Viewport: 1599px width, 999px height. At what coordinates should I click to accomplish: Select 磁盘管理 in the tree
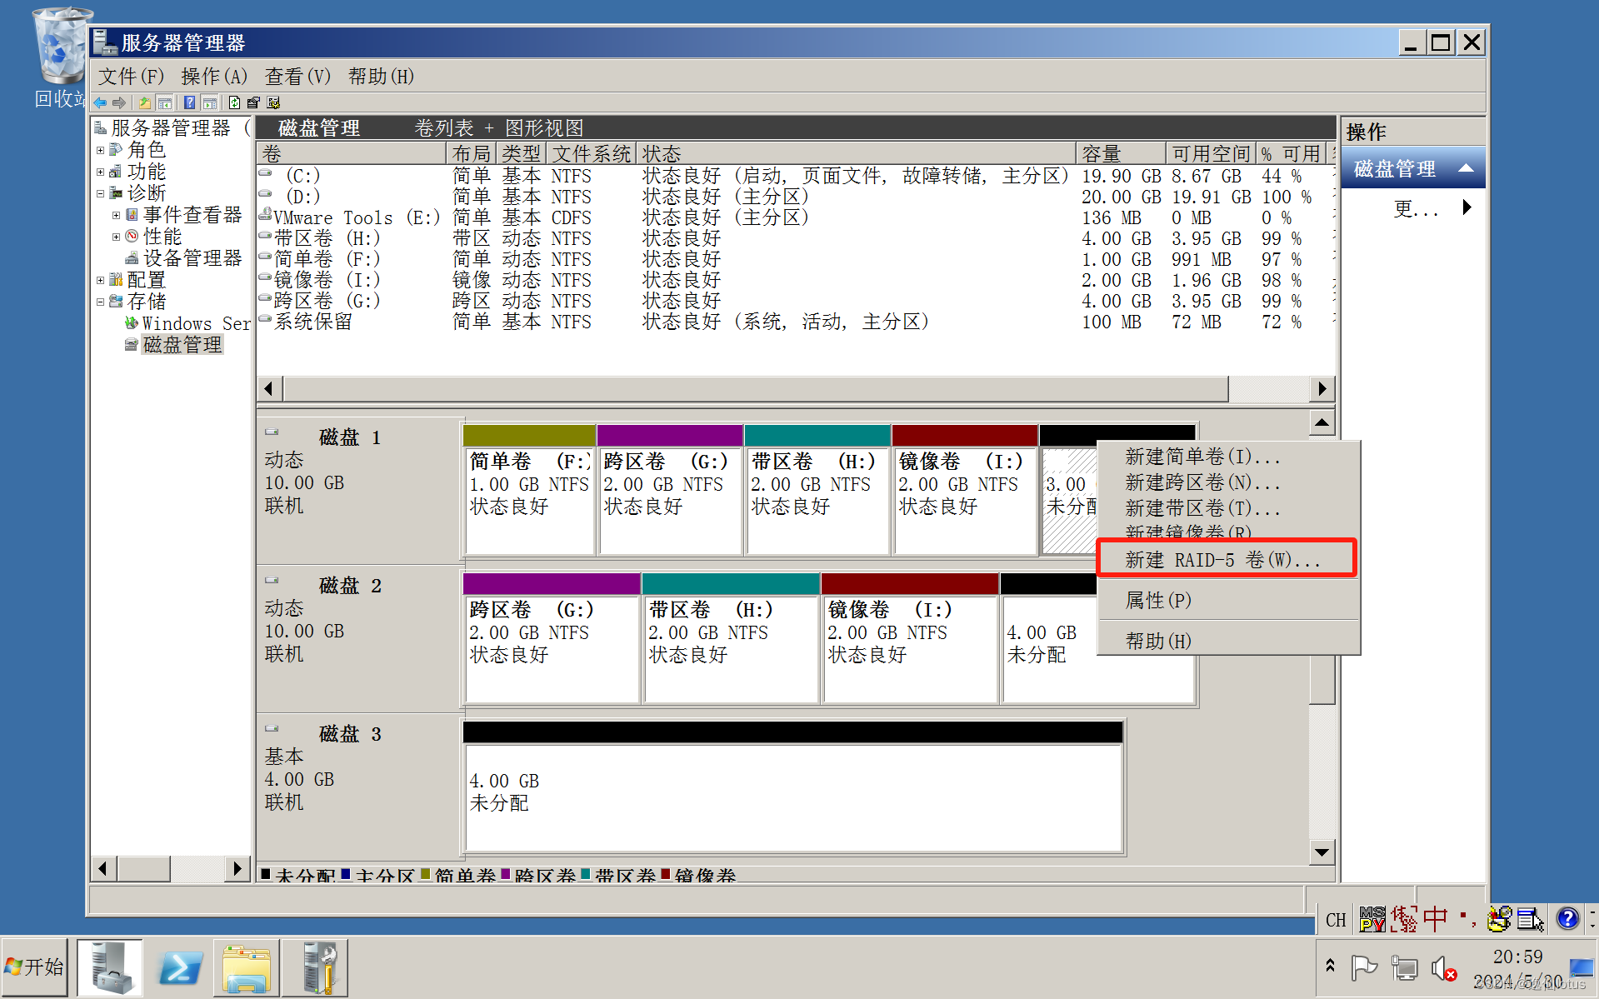tap(182, 345)
